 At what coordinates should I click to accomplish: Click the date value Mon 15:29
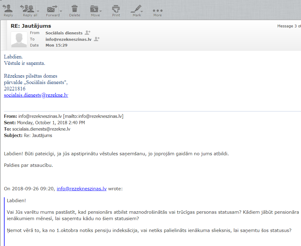[x=56, y=45]
